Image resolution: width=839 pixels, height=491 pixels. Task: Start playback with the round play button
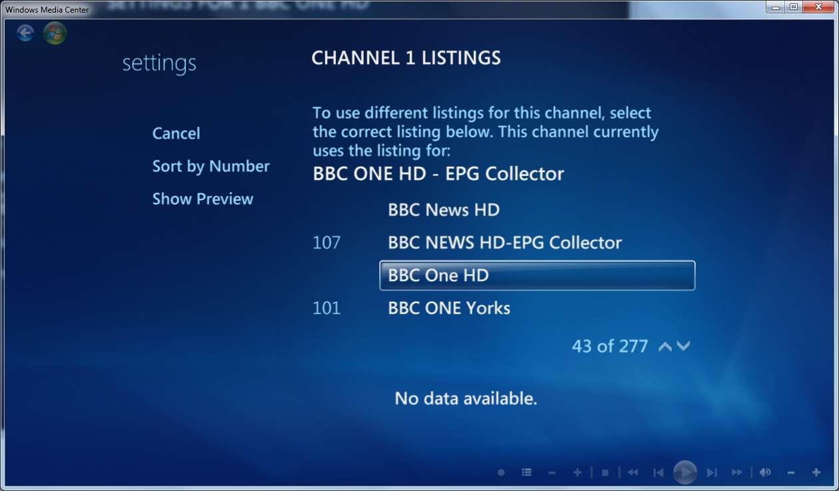point(685,472)
